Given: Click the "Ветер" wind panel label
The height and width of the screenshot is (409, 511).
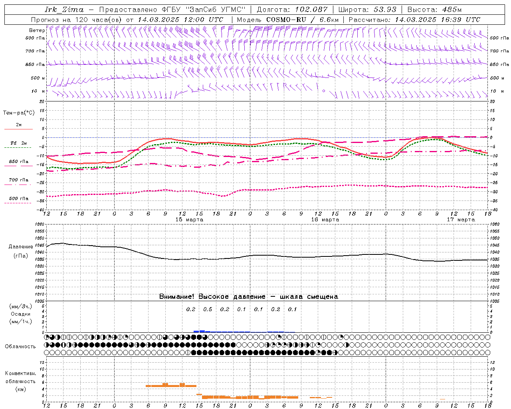Looking at the screenshot, I should (37, 30).
